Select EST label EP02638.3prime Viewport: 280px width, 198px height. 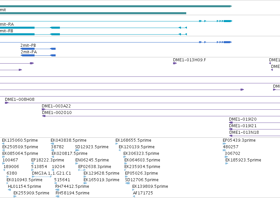[x=95, y=167]
